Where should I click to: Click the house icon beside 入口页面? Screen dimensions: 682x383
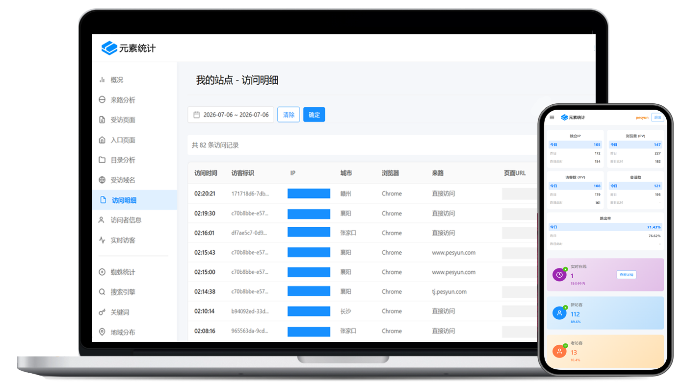click(x=102, y=140)
